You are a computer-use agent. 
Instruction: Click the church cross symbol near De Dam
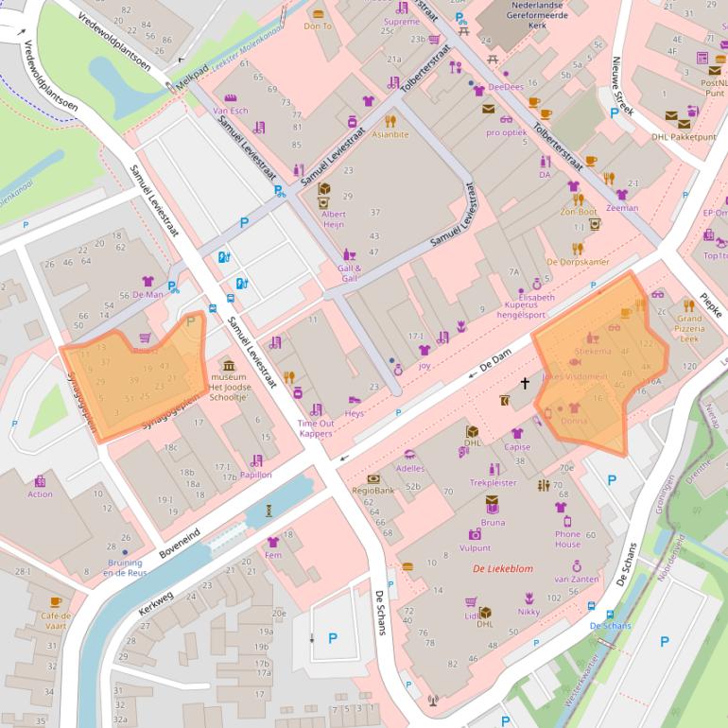(526, 383)
